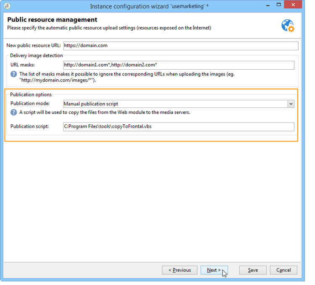Click the 'Instance configuration wizard' window title
The width and height of the screenshot is (315, 285).
(149, 6)
